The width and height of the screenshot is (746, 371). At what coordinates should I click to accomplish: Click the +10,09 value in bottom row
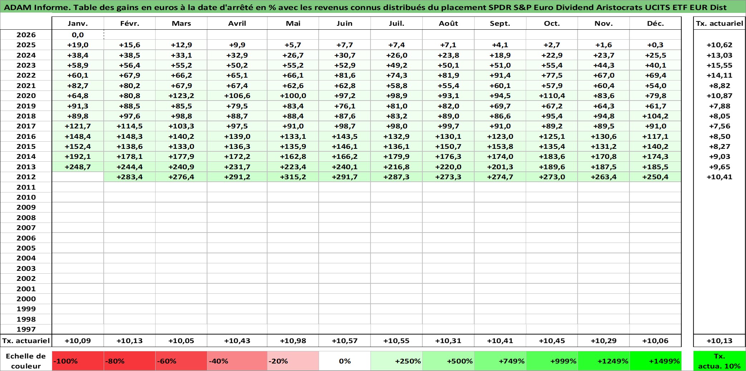coord(78,341)
